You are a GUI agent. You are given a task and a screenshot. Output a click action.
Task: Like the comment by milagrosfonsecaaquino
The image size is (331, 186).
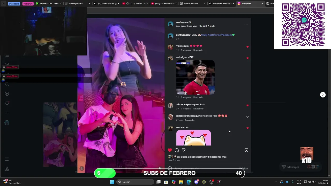pos(247,117)
